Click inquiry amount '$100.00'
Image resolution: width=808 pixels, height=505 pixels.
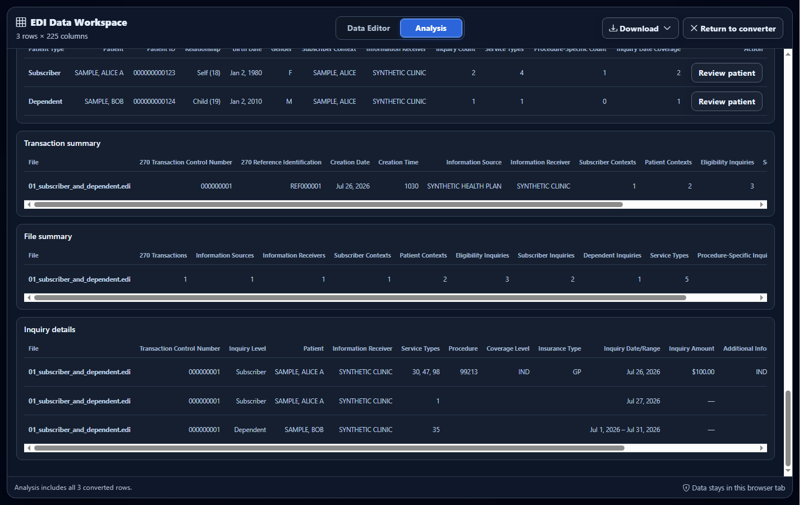(x=703, y=372)
